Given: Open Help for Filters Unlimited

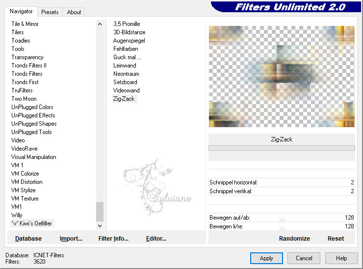Looking at the screenshot, I should (x=341, y=258).
